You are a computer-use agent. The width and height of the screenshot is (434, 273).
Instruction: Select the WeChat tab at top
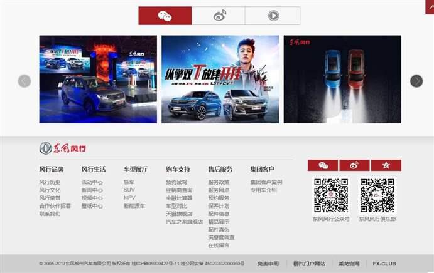coord(165,16)
